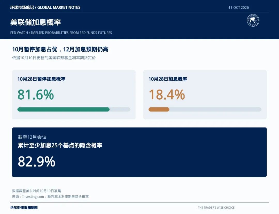Click the orange value '18.4%'
This screenshot has width=279, height=214.
167,94
